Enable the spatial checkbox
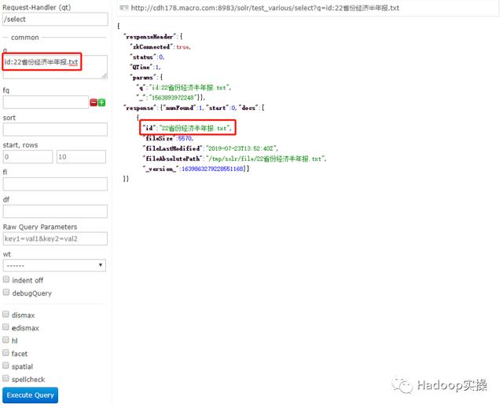This screenshot has width=503, height=408. [6, 366]
